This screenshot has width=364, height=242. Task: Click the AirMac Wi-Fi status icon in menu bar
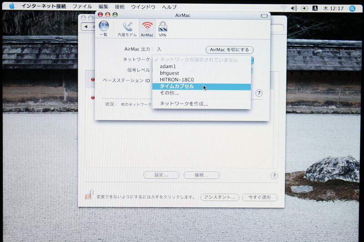[x=283, y=8]
